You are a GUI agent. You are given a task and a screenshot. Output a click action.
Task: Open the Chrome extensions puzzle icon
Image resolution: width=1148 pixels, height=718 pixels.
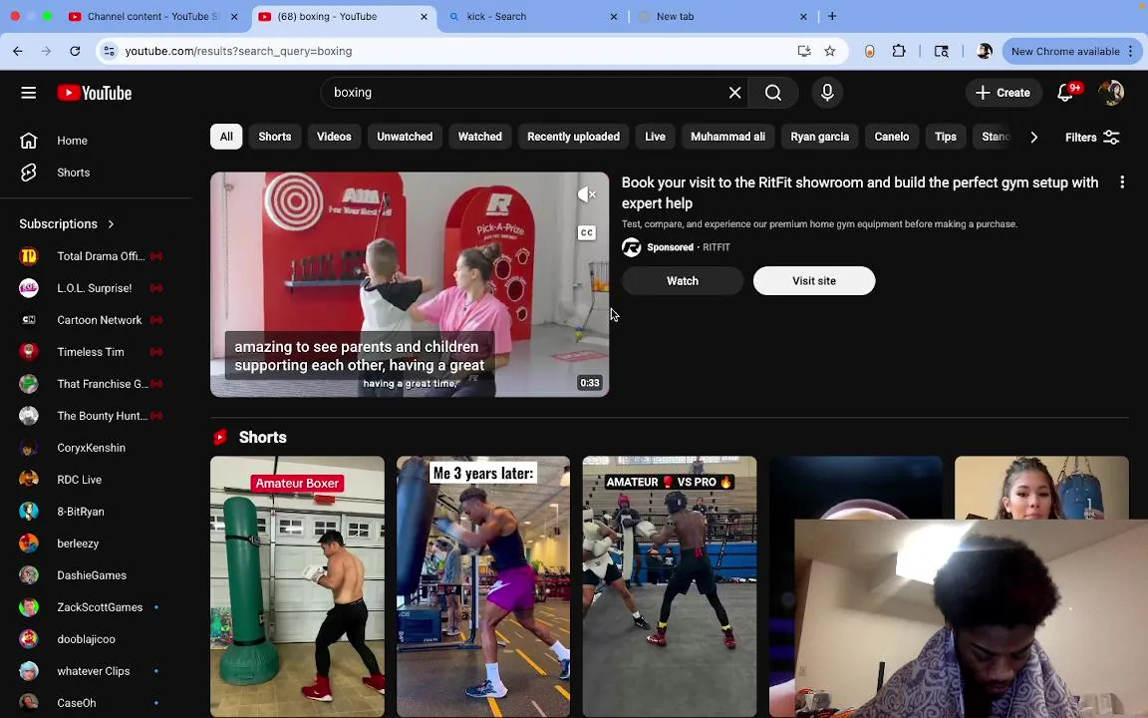click(x=899, y=51)
